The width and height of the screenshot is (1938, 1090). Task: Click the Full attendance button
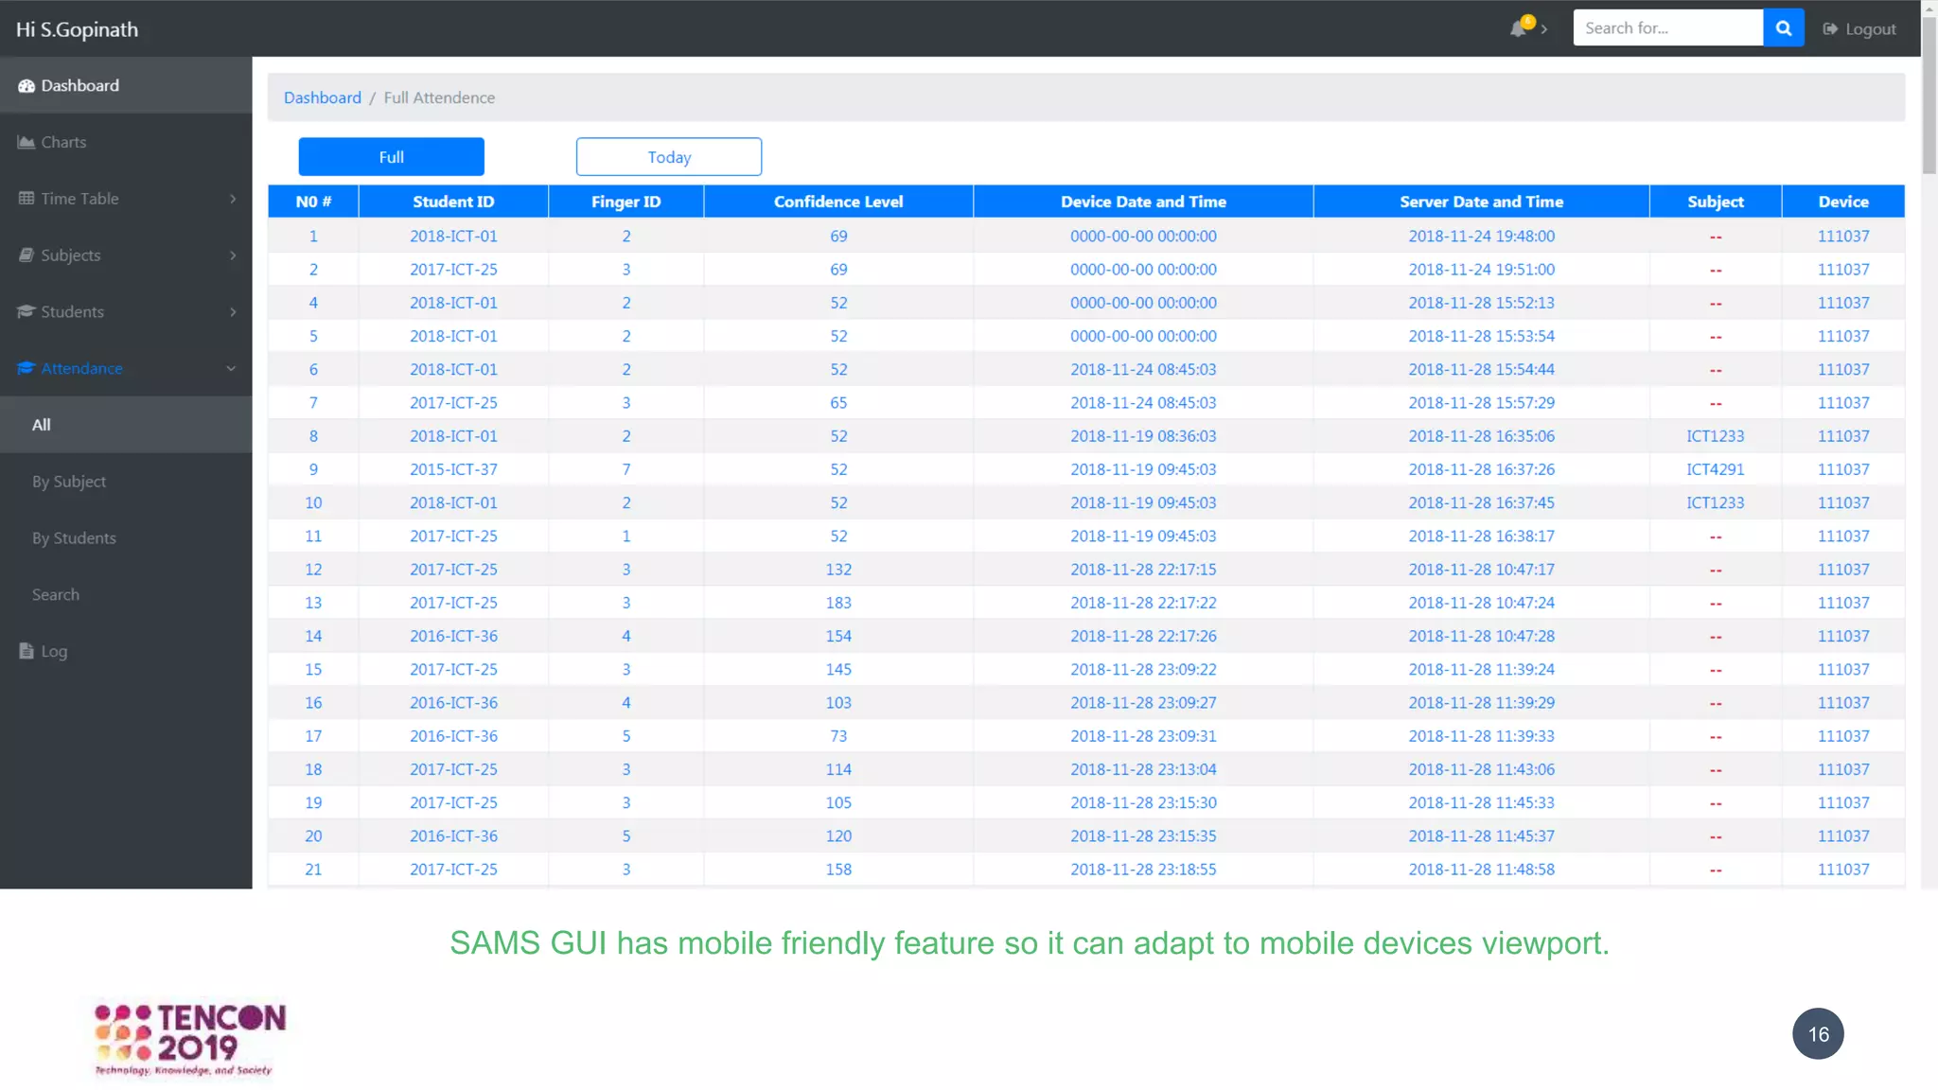(391, 157)
